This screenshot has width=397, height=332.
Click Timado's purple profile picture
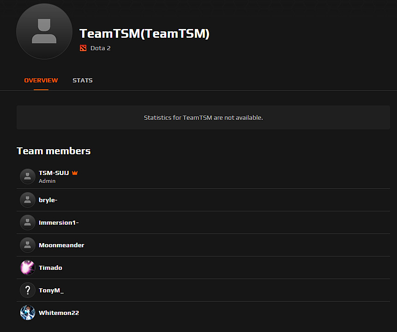[x=28, y=268]
